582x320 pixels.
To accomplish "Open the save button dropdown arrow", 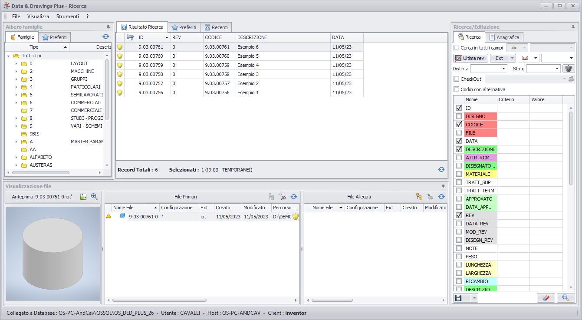I will [474, 298].
